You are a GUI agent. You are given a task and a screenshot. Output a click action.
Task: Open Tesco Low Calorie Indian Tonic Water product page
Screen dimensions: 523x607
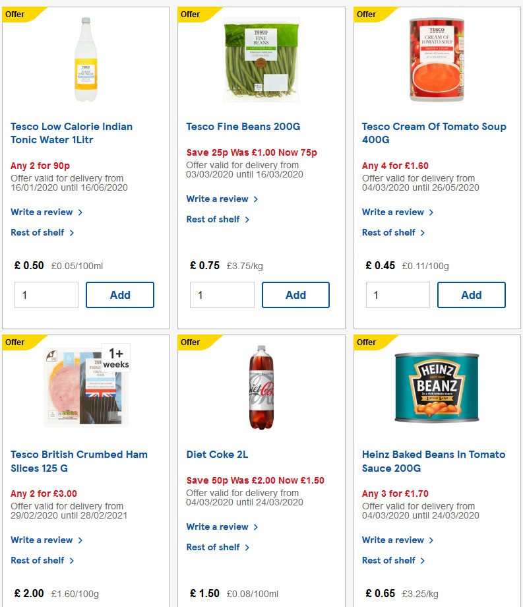71,133
